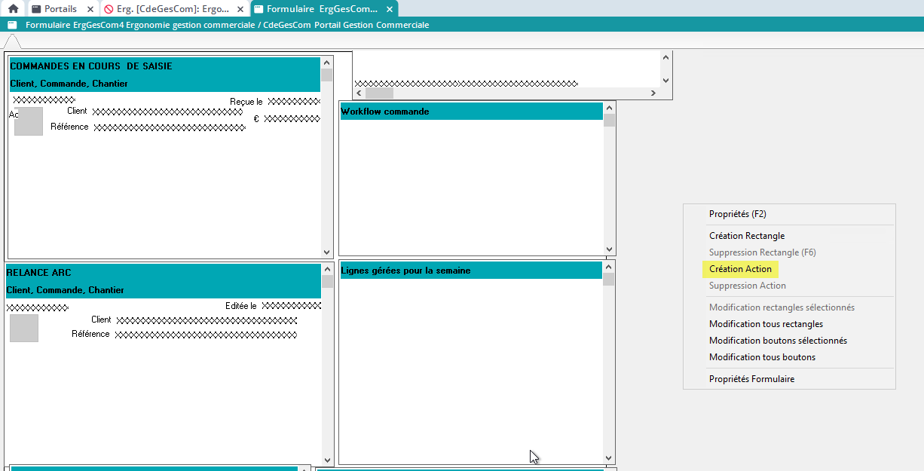This screenshot has width=924, height=471.
Task: Click gray image placeholder in Commandes en cours
Action: [x=29, y=121]
